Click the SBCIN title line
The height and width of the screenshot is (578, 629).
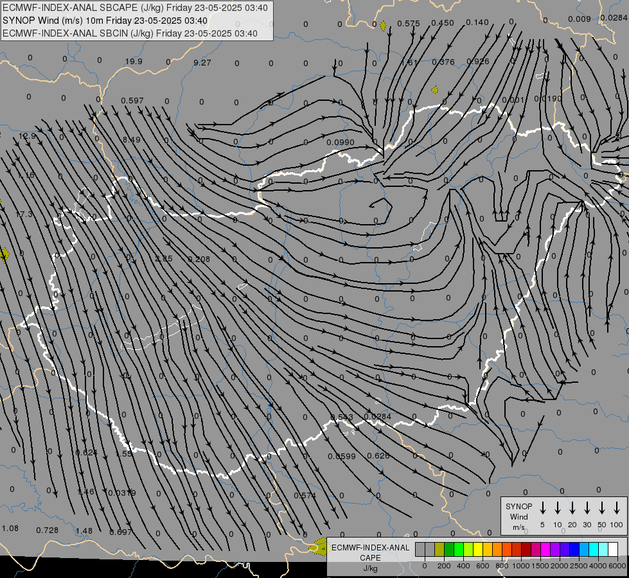click(x=130, y=33)
